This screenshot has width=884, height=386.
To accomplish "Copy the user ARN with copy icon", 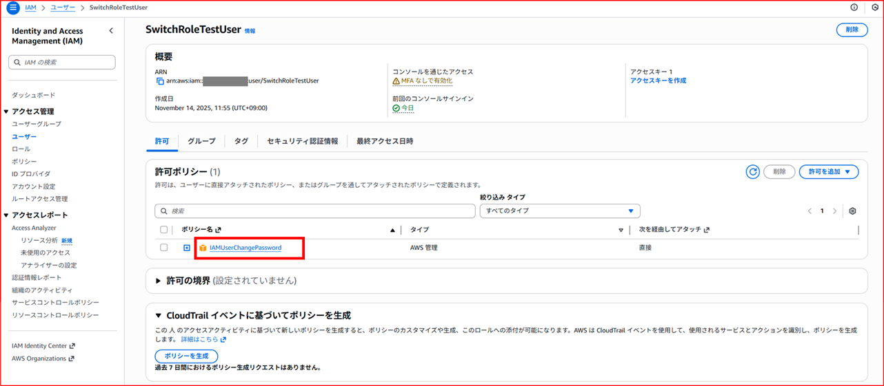I will coord(160,81).
